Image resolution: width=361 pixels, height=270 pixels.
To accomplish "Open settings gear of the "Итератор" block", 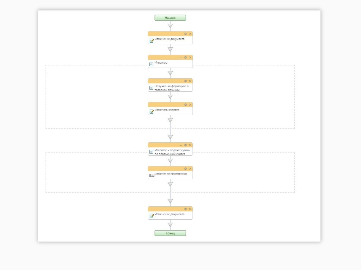I will 186,58.
